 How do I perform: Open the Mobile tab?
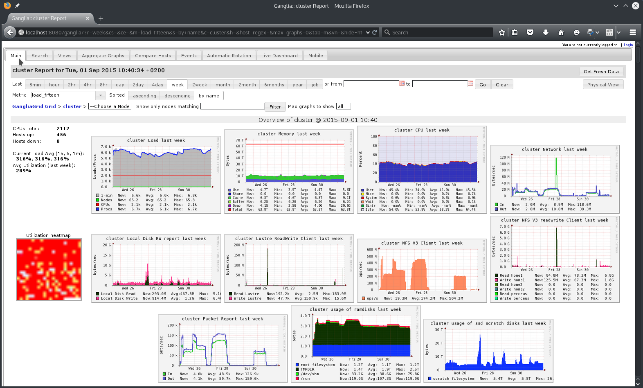click(316, 56)
